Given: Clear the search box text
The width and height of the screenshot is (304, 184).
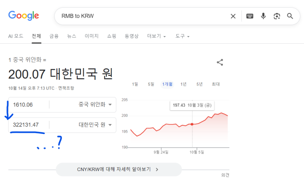Looking at the screenshot, I should [233, 16].
